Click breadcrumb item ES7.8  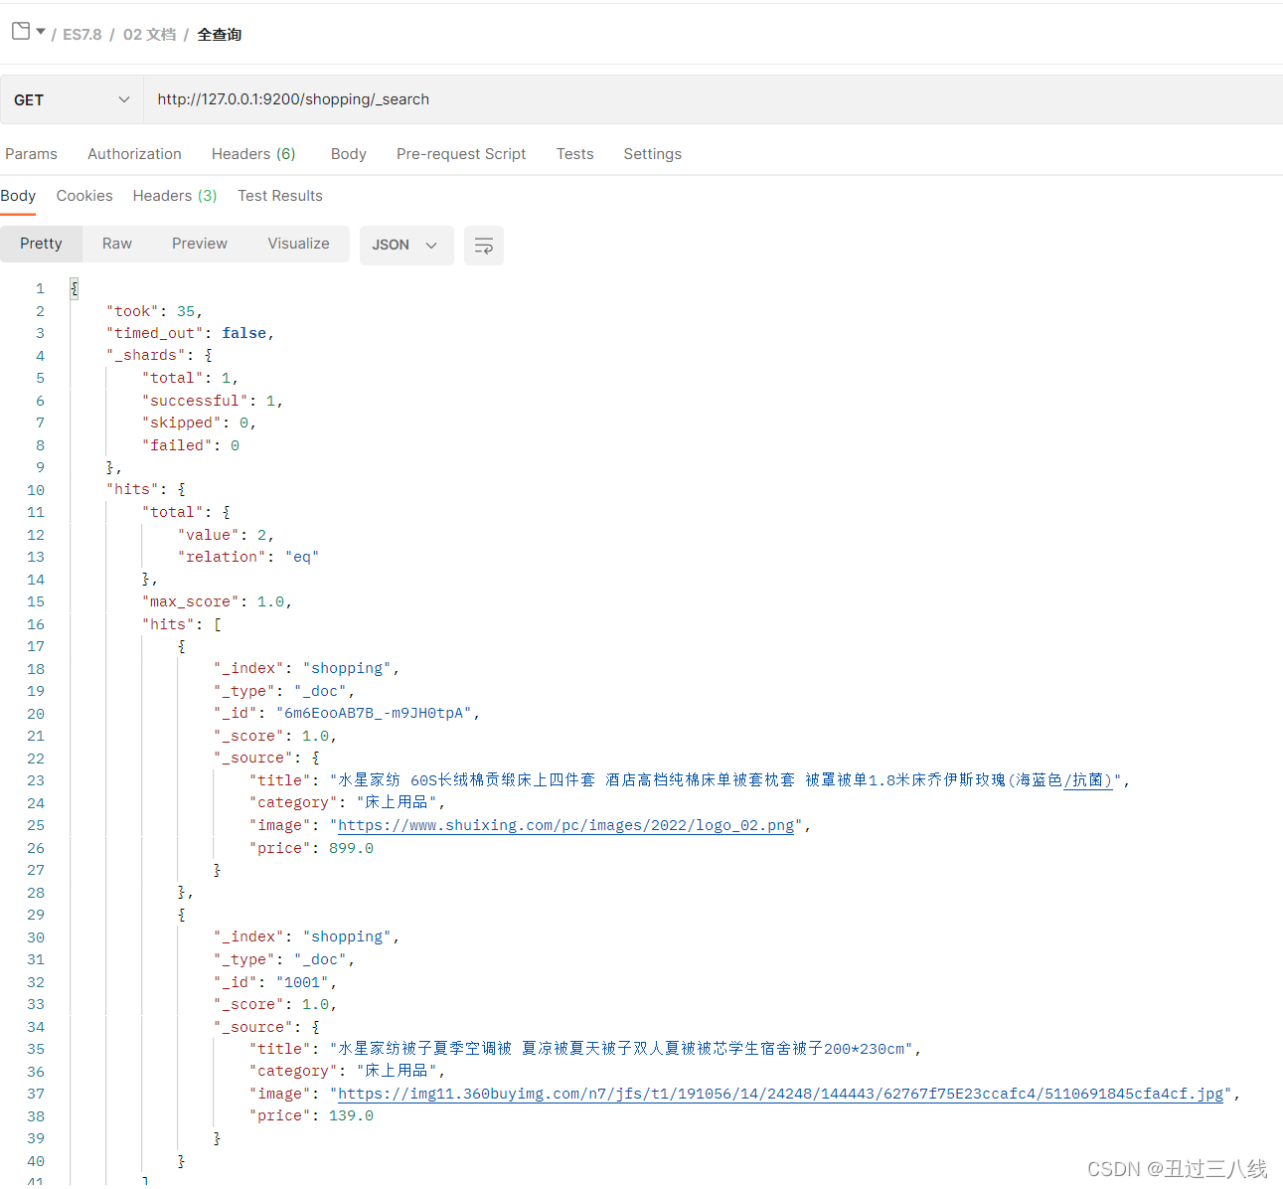81,34
